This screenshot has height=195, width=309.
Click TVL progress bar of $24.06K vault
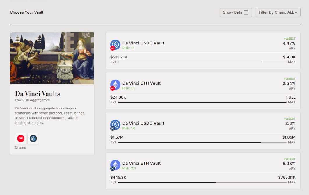coord(202,102)
